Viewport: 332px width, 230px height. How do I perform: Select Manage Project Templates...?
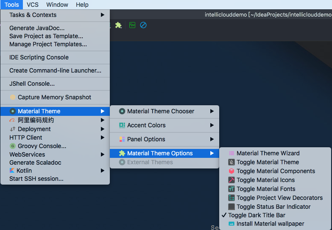point(55,44)
